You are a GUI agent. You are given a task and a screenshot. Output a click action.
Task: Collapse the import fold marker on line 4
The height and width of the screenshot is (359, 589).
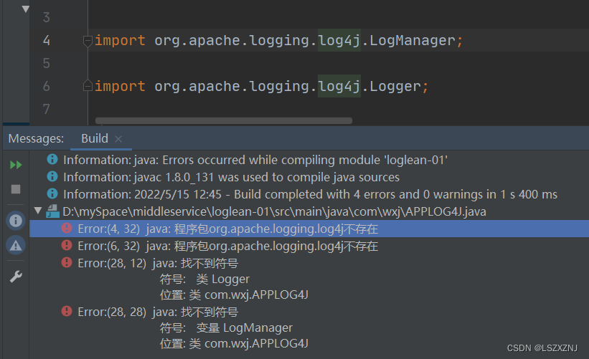88,41
